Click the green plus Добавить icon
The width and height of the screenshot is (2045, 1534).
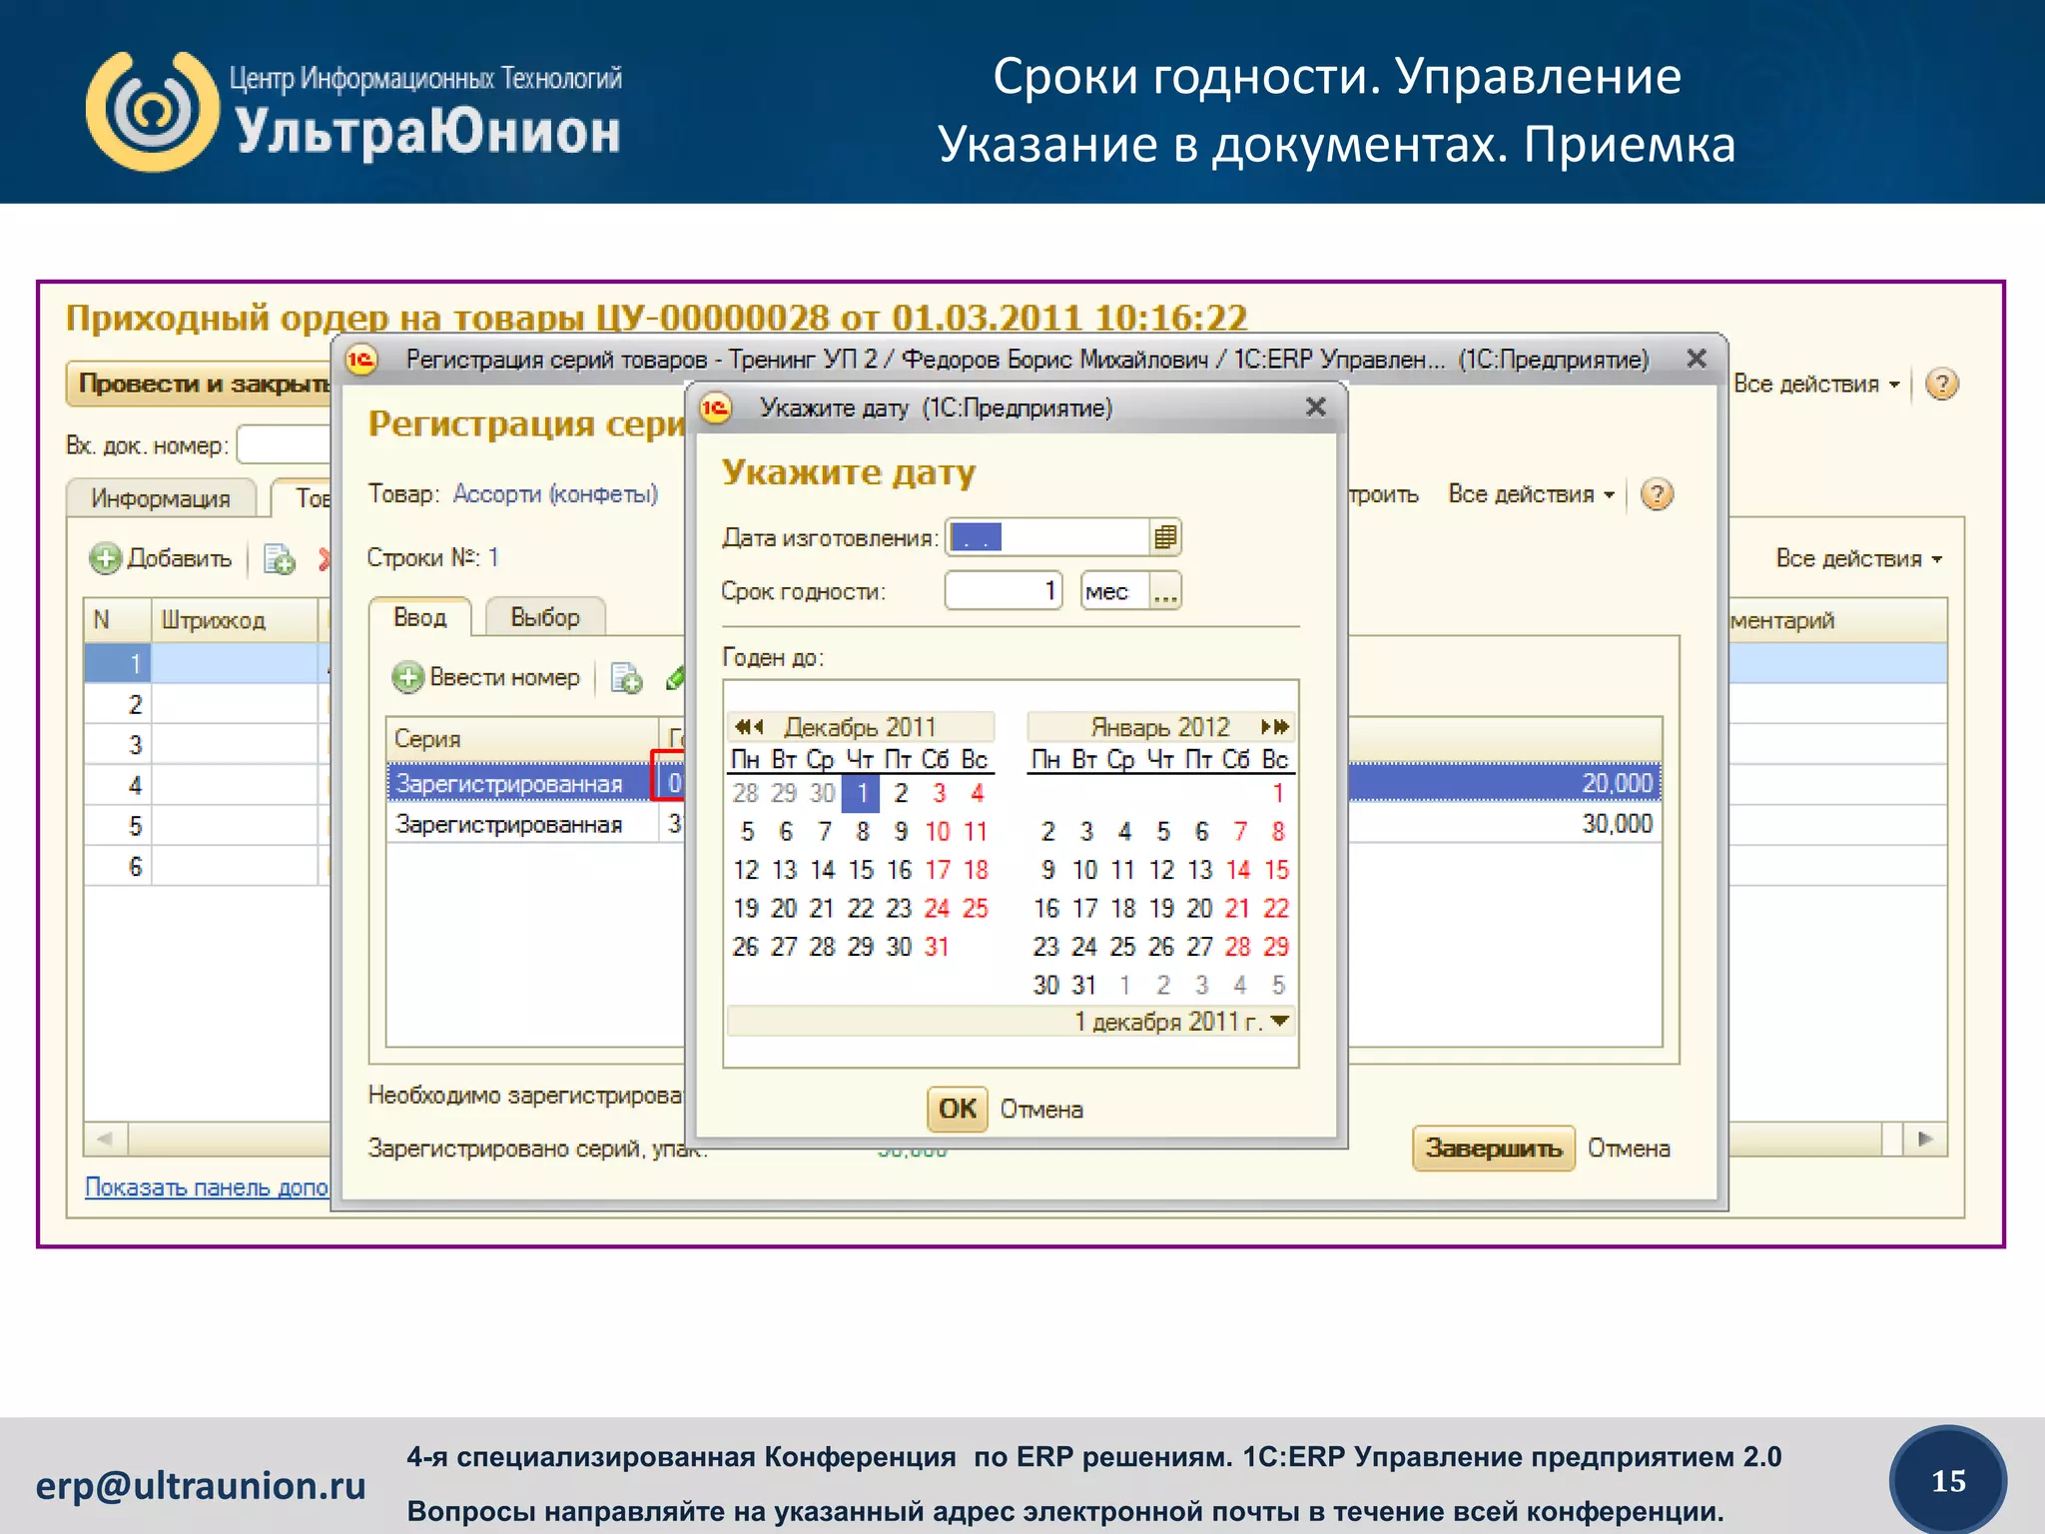105,558
